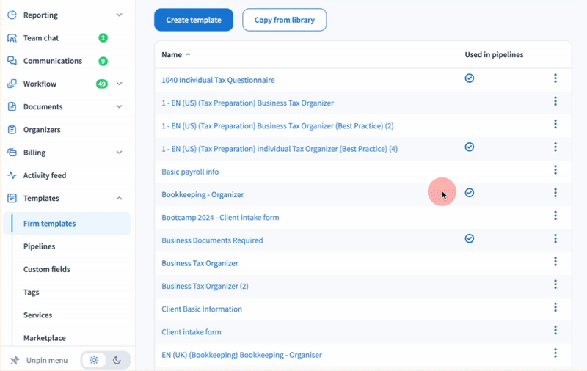Click the Unpin menu pin icon

15,360
